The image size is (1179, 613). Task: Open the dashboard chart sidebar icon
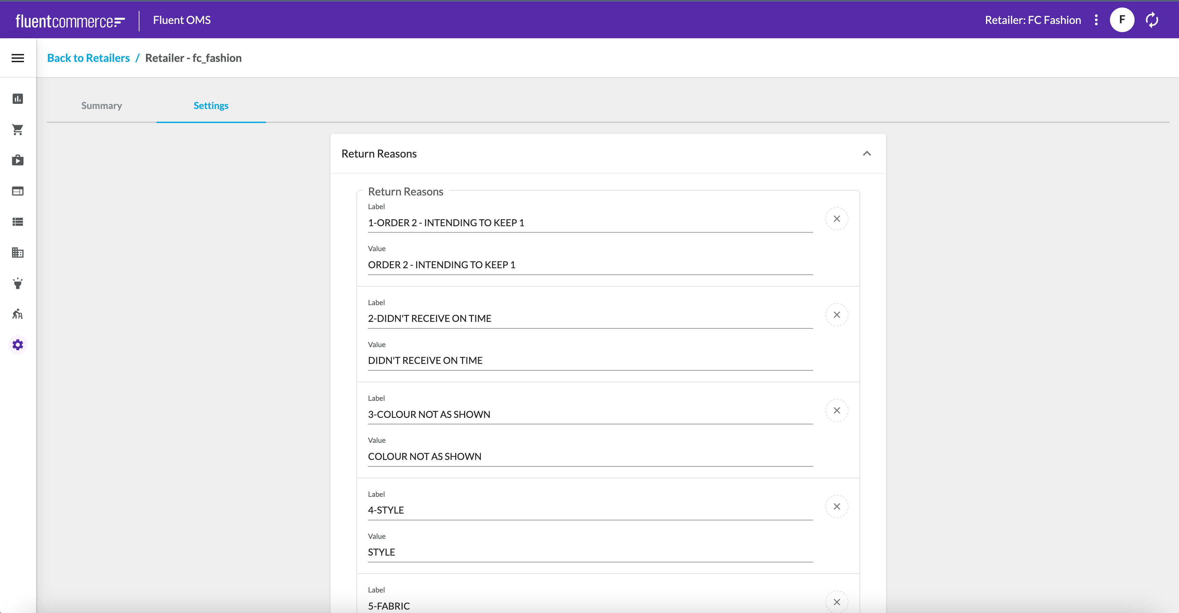click(x=18, y=99)
